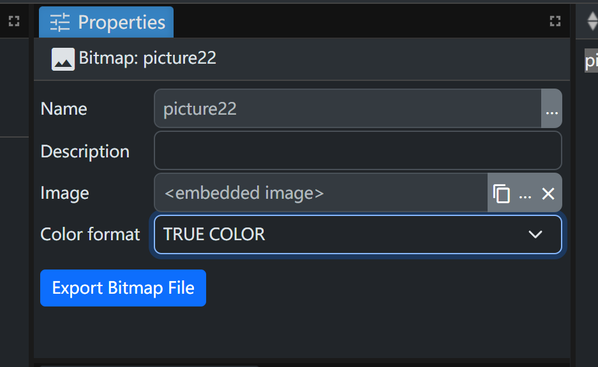Click the "Bitmap: picture22" header title
Image resolution: width=598 pixels, height=367 pixels.
pos(147,59)
